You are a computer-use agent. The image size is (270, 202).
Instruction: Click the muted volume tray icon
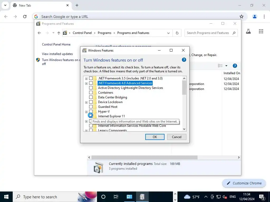225,197
